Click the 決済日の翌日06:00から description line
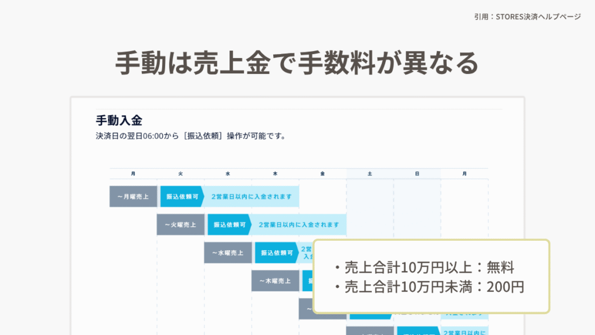 [x=191, y=136]
